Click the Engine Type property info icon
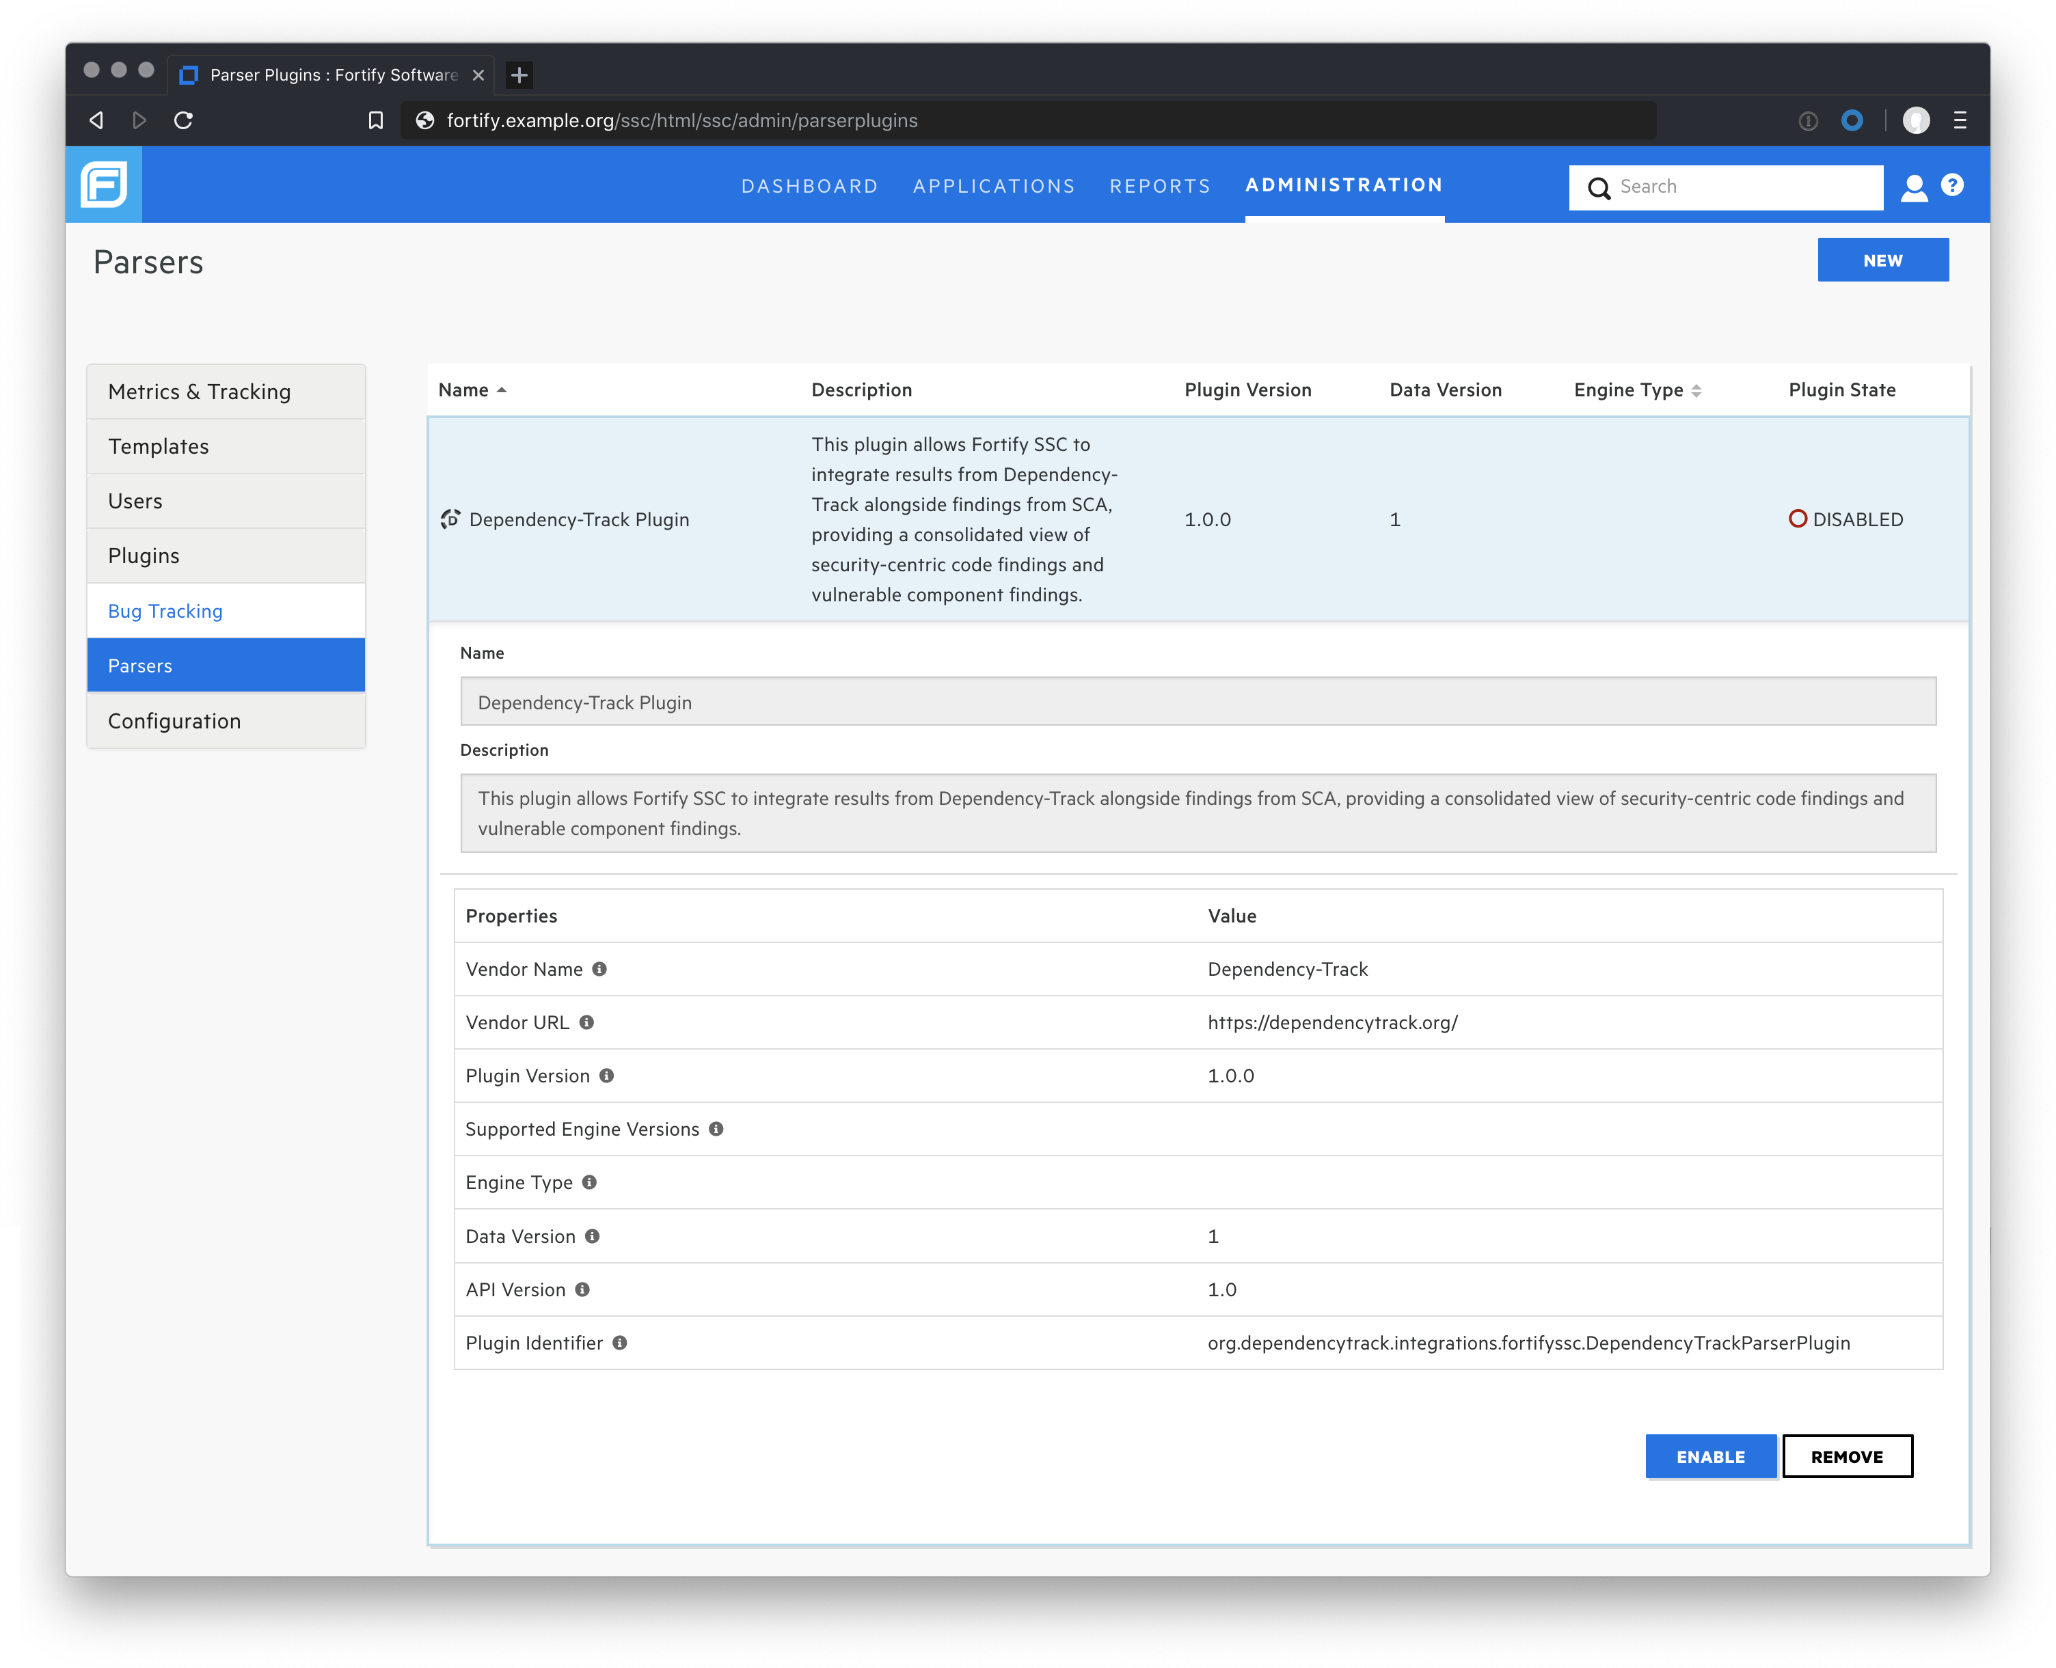 point(589,1182)
